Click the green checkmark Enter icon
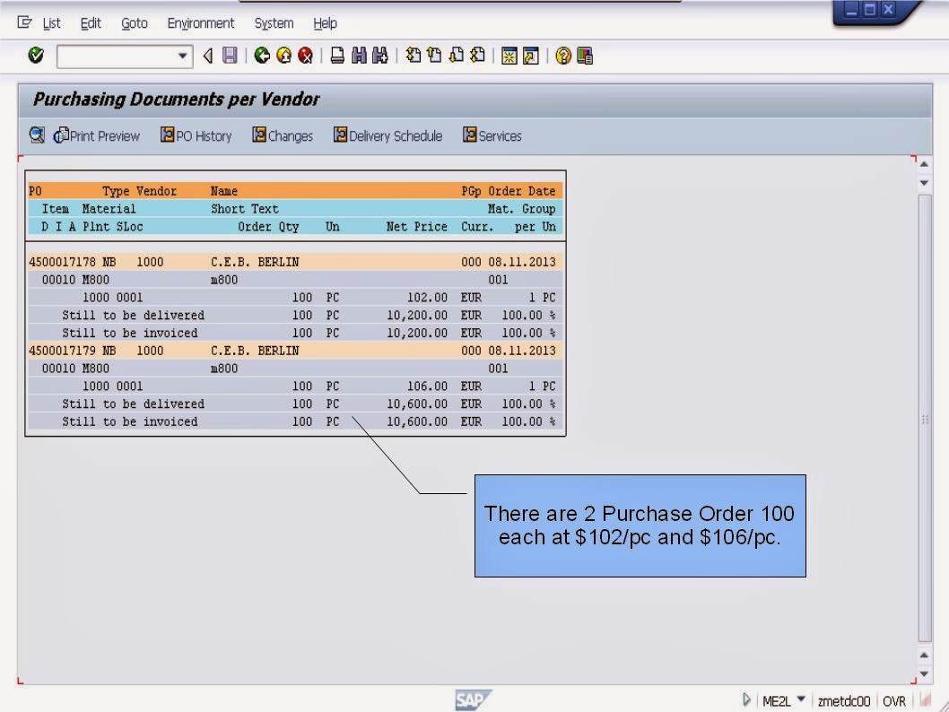The image size is (949, 712). click(x=36, y=56)
